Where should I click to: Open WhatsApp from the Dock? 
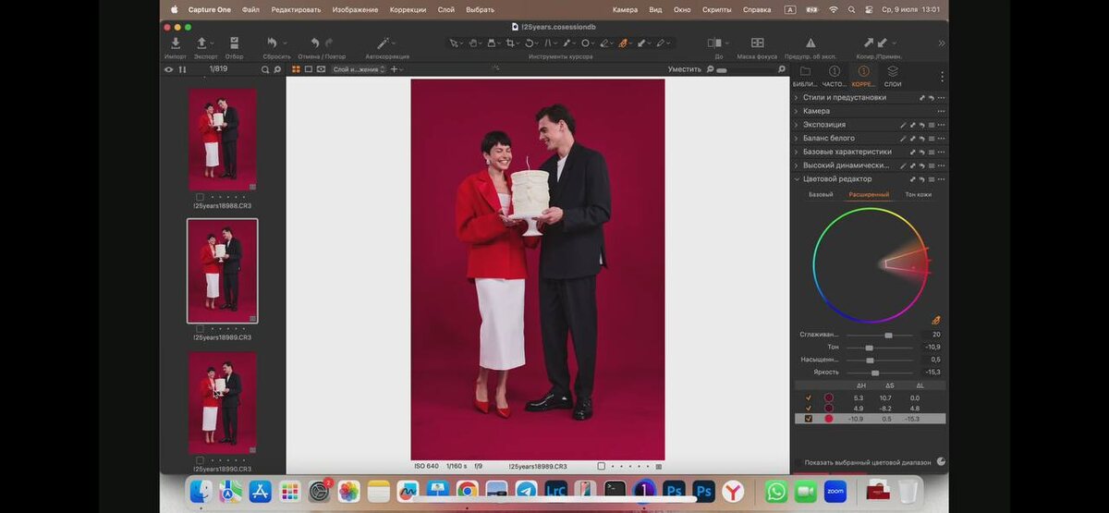click(776, 491)
